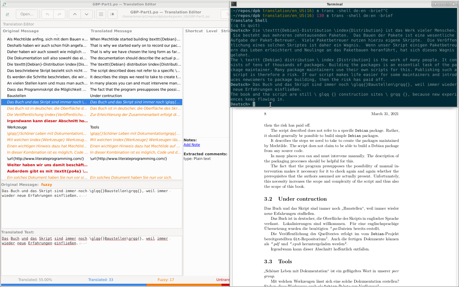Shade the Terminal window with the up-arrow button
The image size is (459, 287).
tap(436, 4)
